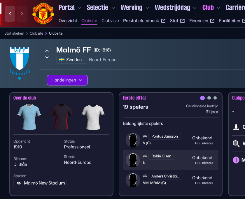Click the training cone icon

236,127
